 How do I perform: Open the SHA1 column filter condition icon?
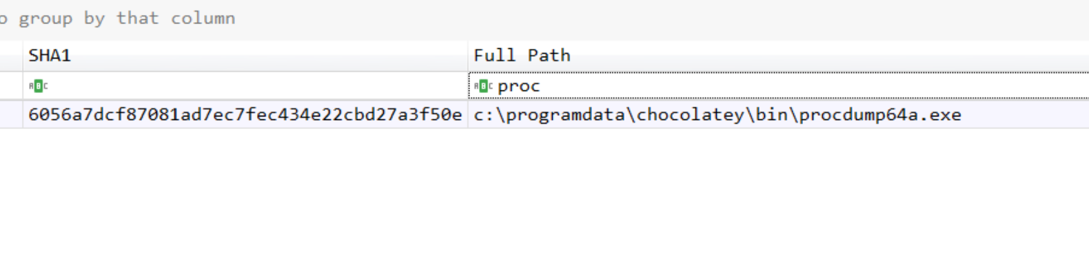(39, 86)
